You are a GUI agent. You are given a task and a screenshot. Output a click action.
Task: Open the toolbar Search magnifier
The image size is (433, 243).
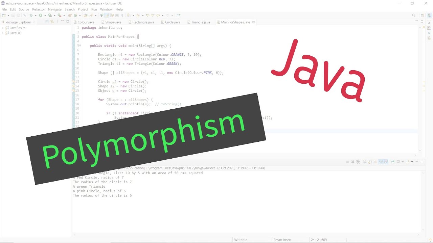click(x=413, y=15)
